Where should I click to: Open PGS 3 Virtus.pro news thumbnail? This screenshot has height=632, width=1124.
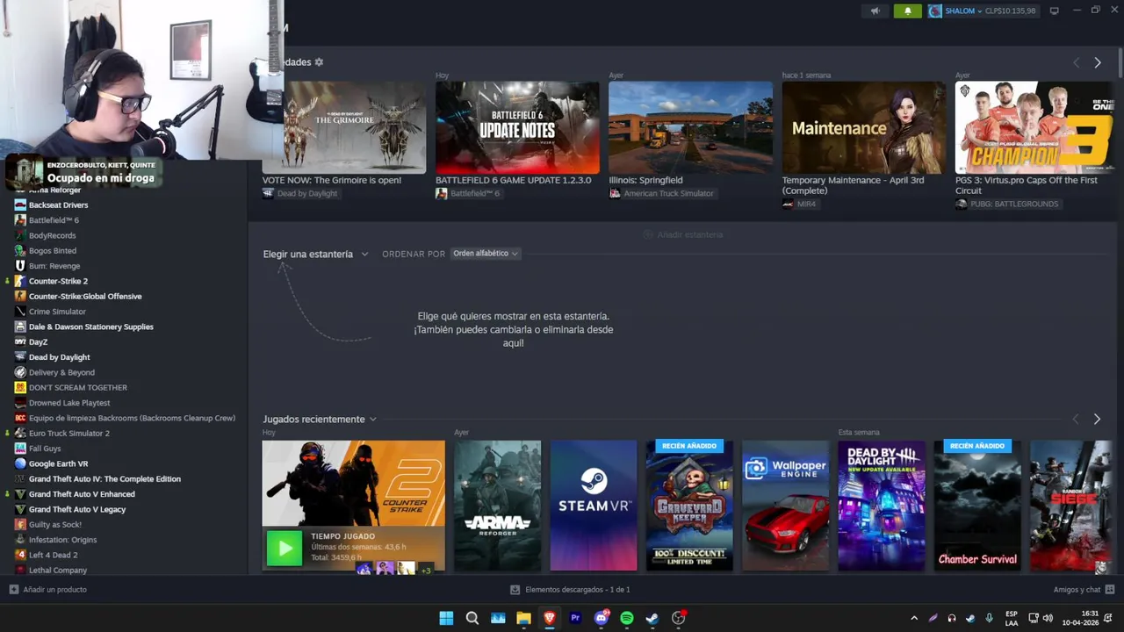click(x=1034, y=127)
